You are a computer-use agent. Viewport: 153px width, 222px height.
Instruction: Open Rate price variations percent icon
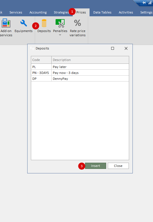pos(77,23)
